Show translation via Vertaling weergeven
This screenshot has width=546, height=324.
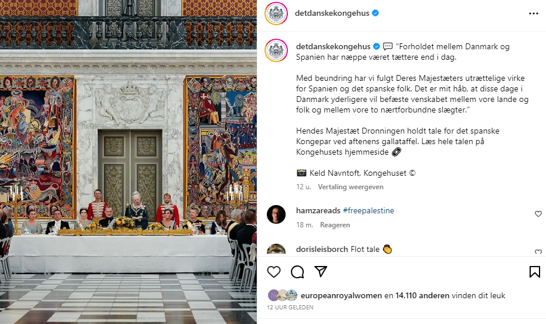(350, 187)
